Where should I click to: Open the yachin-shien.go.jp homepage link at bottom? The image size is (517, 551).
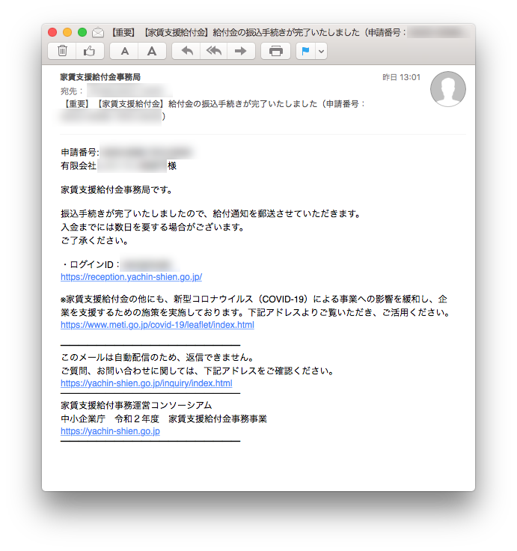(x=110, y=431)
